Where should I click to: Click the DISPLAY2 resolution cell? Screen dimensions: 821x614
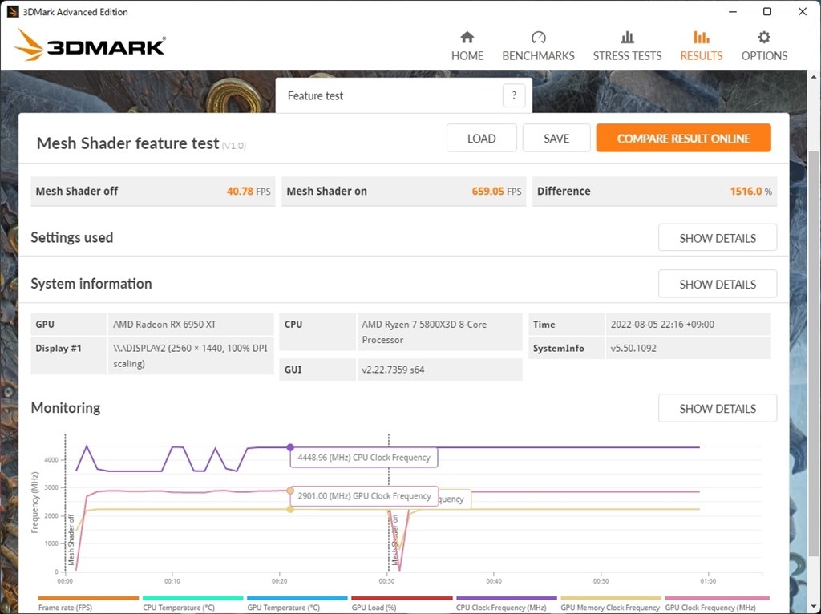pos(191,356)
